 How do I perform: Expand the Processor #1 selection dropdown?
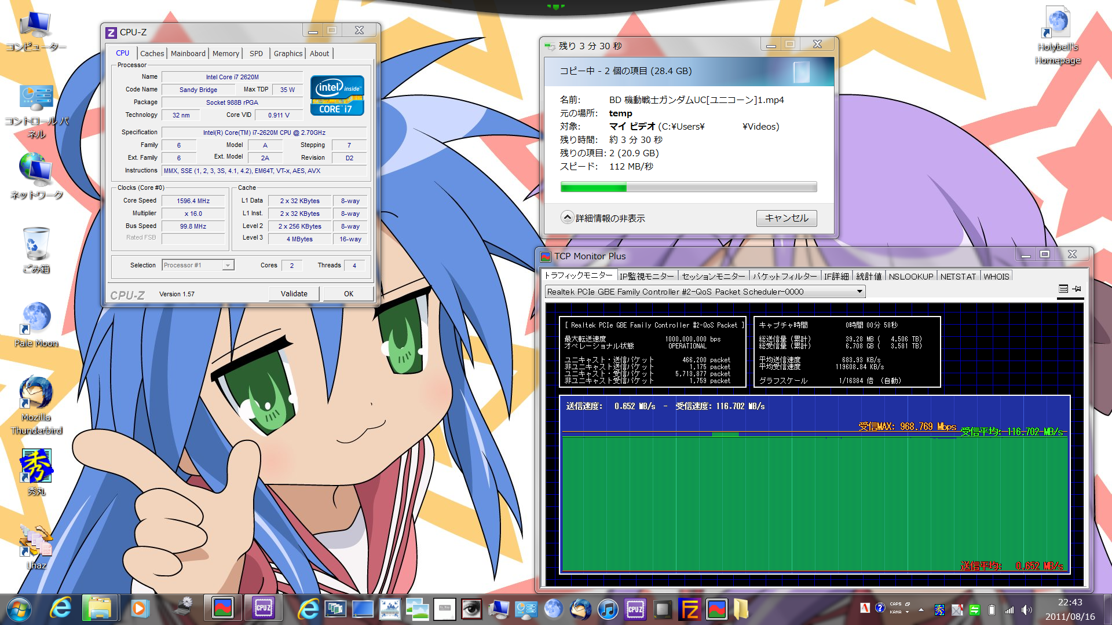tap(228, 265)
